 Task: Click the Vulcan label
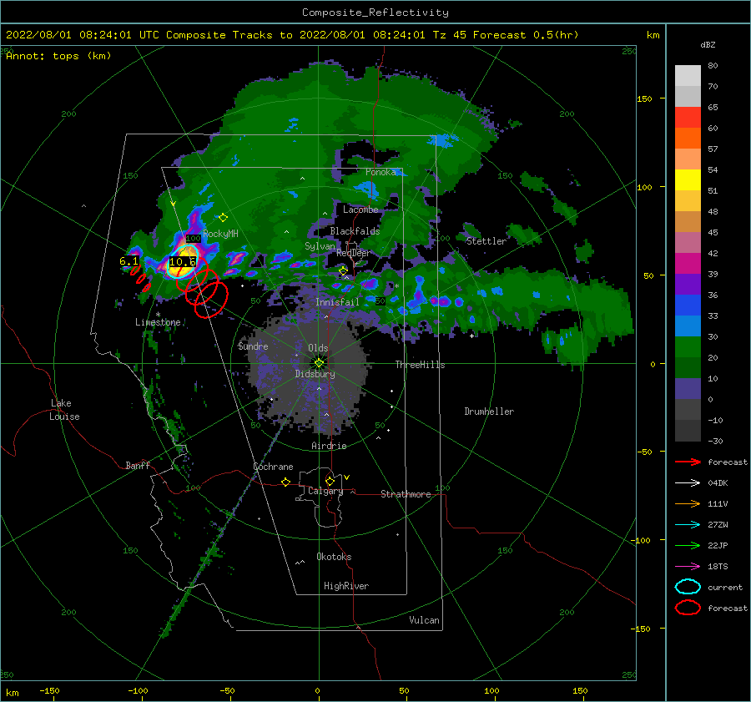(x=424, y=620)
